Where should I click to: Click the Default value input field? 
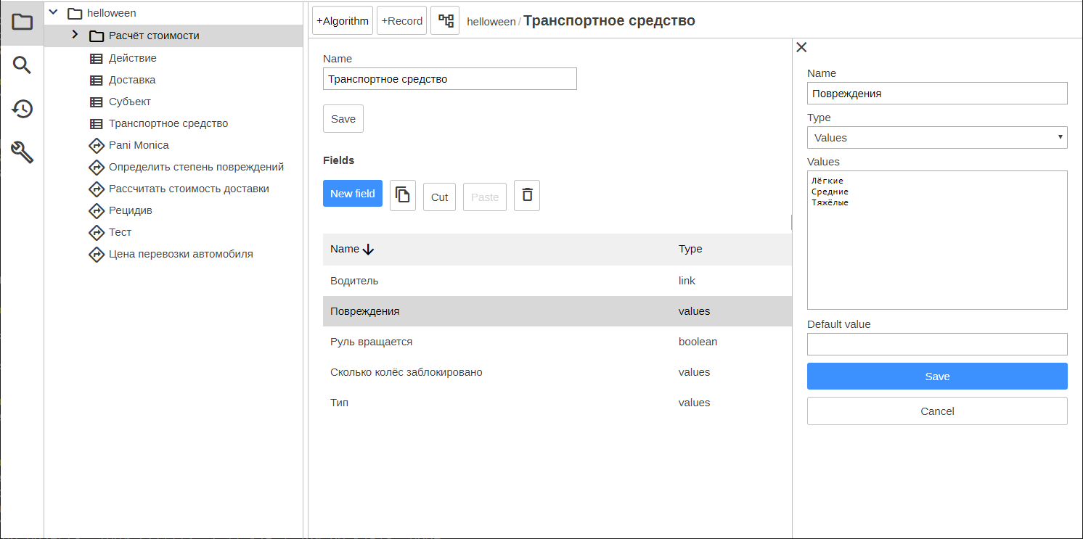pyautogui.click(x=936, y=344)
